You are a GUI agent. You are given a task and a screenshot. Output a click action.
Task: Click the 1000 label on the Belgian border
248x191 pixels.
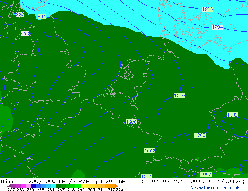click(131, 122)
